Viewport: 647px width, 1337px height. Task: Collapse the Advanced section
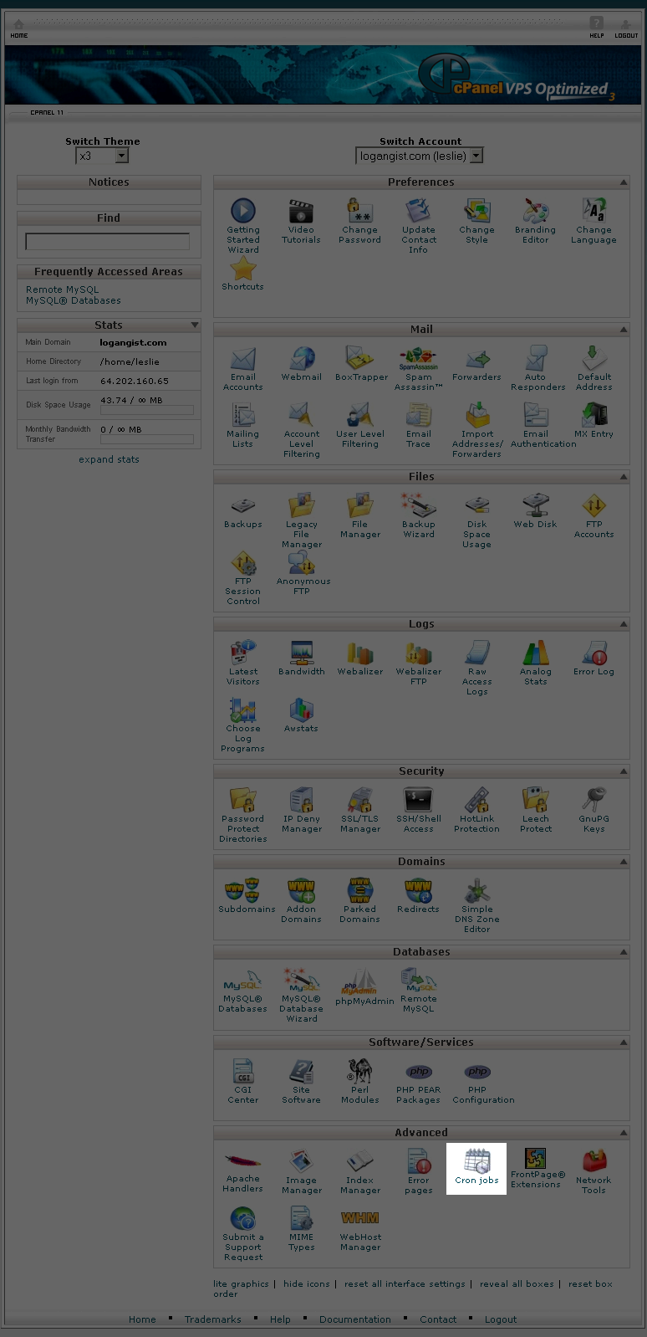pos(624,1133)
